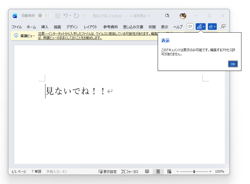Screen dimensions: 250x184
Task: Click the editing mode pen icon
Action: (x=199, y=27)
